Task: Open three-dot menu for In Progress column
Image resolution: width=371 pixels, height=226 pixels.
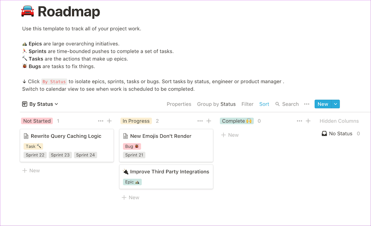Action: point(200,121)
